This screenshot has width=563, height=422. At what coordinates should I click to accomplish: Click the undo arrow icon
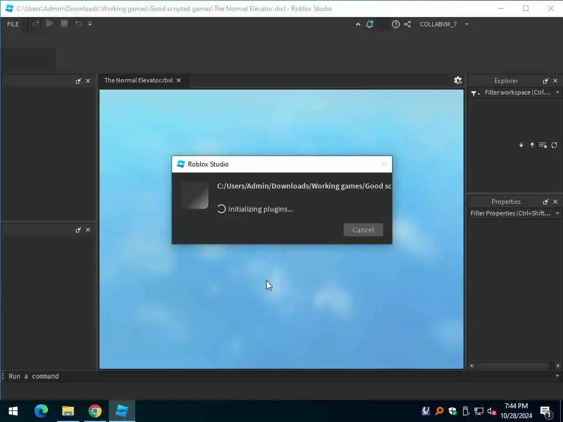click(x=78, y=24)
